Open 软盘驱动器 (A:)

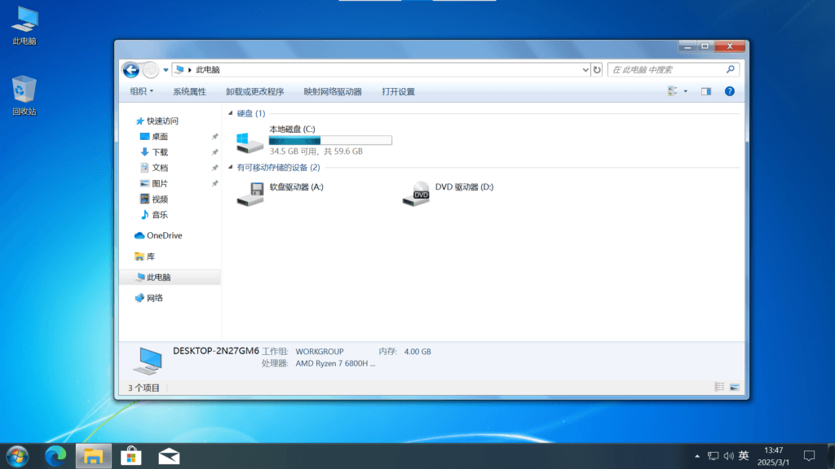tap(250, 193)
